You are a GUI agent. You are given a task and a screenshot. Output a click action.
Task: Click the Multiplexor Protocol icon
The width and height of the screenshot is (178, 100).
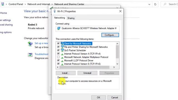tap(62, 57)
